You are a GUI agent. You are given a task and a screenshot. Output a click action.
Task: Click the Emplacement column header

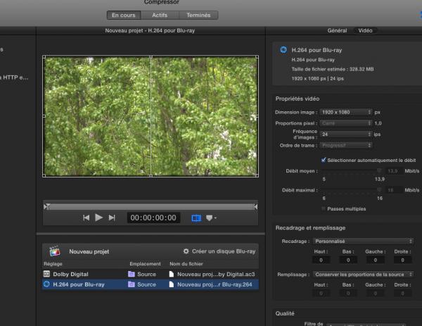click(x=145, y=264)
